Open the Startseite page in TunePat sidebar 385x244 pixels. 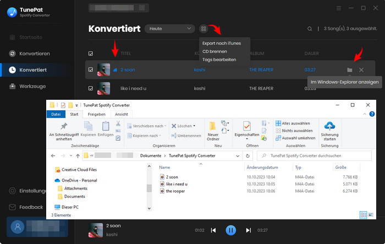pyautogui.click(x=26, y=37)
